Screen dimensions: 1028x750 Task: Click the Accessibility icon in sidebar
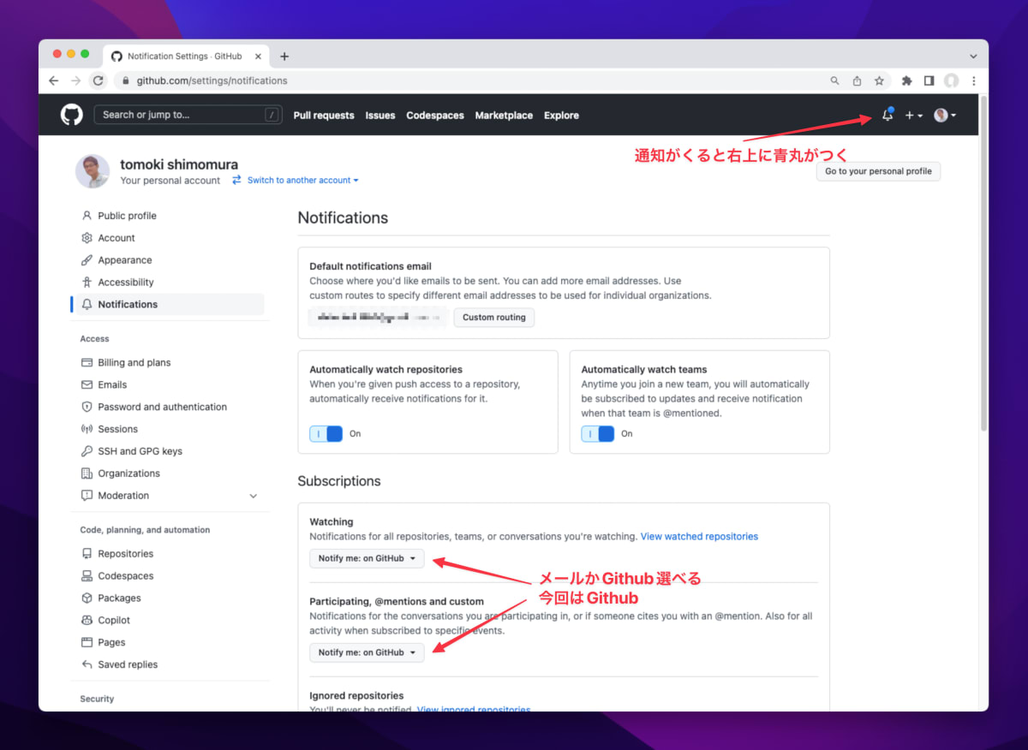(x=87, y=283)
